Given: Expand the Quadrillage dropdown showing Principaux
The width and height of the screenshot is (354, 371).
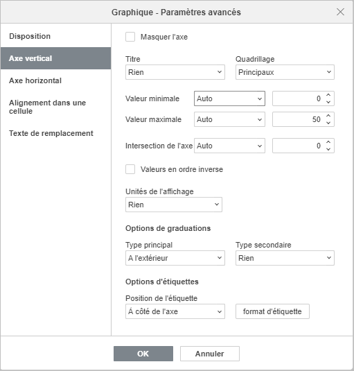Looking at the screenshot, I should (285, 72).
